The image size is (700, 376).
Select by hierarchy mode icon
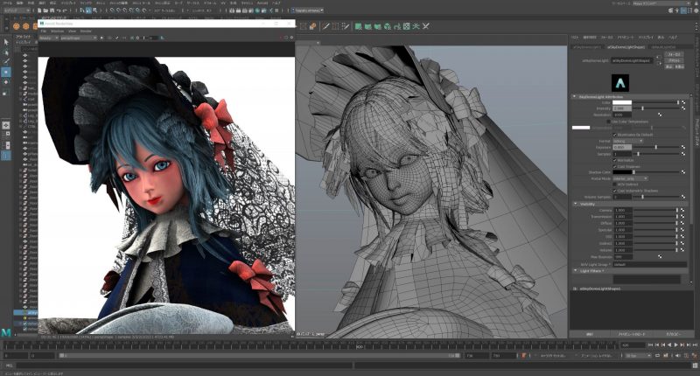pos(82,10)
